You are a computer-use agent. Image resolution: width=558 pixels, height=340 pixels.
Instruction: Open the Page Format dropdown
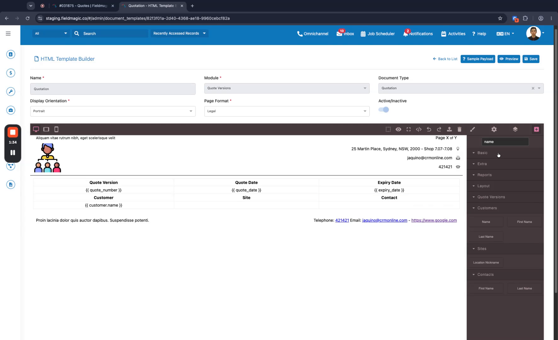(x=287, y=111)
